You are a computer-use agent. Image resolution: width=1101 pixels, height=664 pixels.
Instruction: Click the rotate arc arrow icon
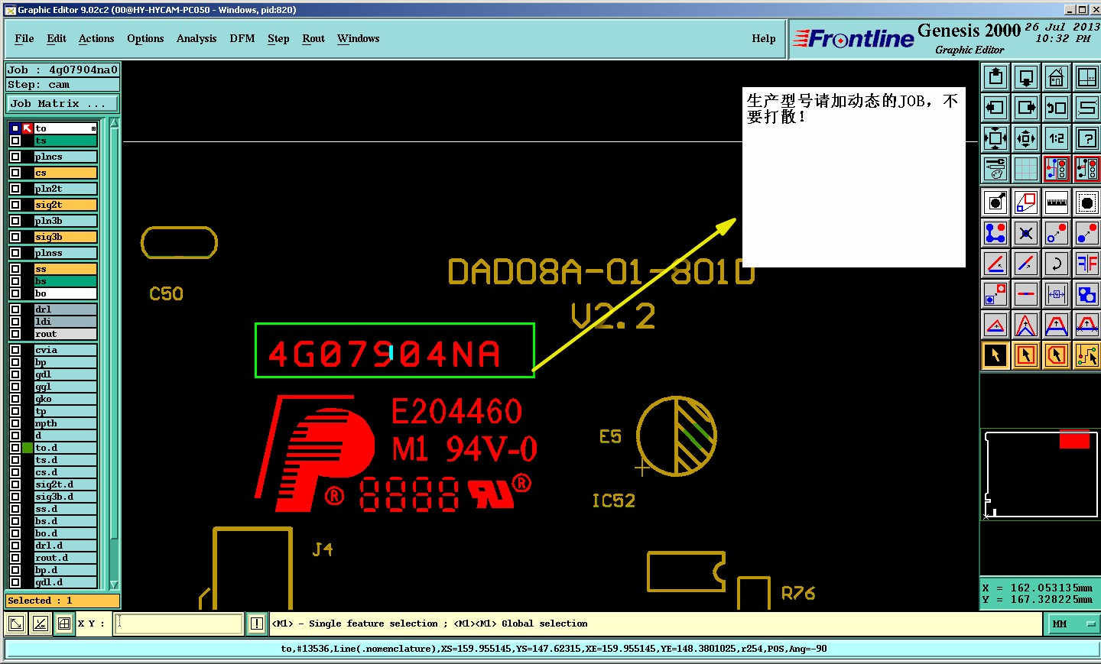click(1057, 264)
